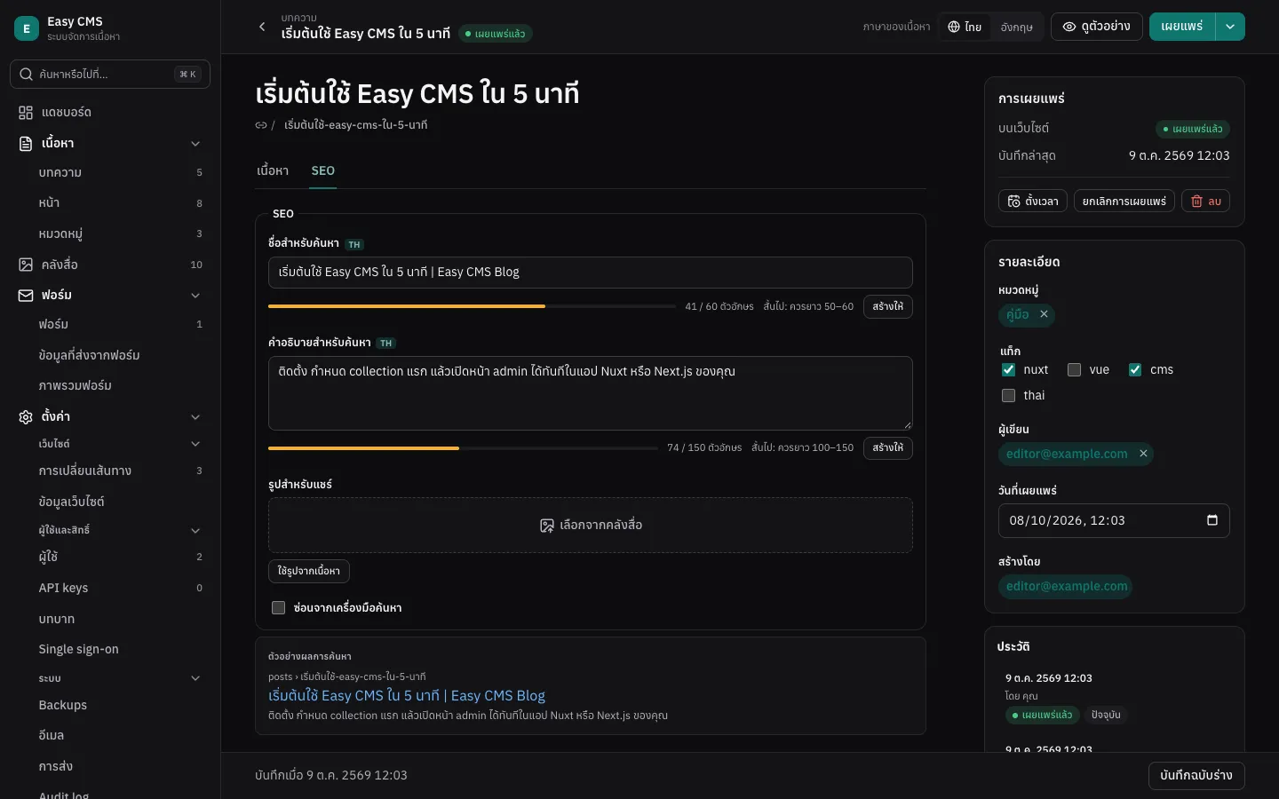Click the gear icon beside ตั้งค่า
The height and width of the screenshot is (799, 1279).
26,417
